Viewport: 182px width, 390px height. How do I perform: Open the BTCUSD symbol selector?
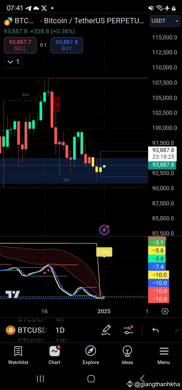32,330
